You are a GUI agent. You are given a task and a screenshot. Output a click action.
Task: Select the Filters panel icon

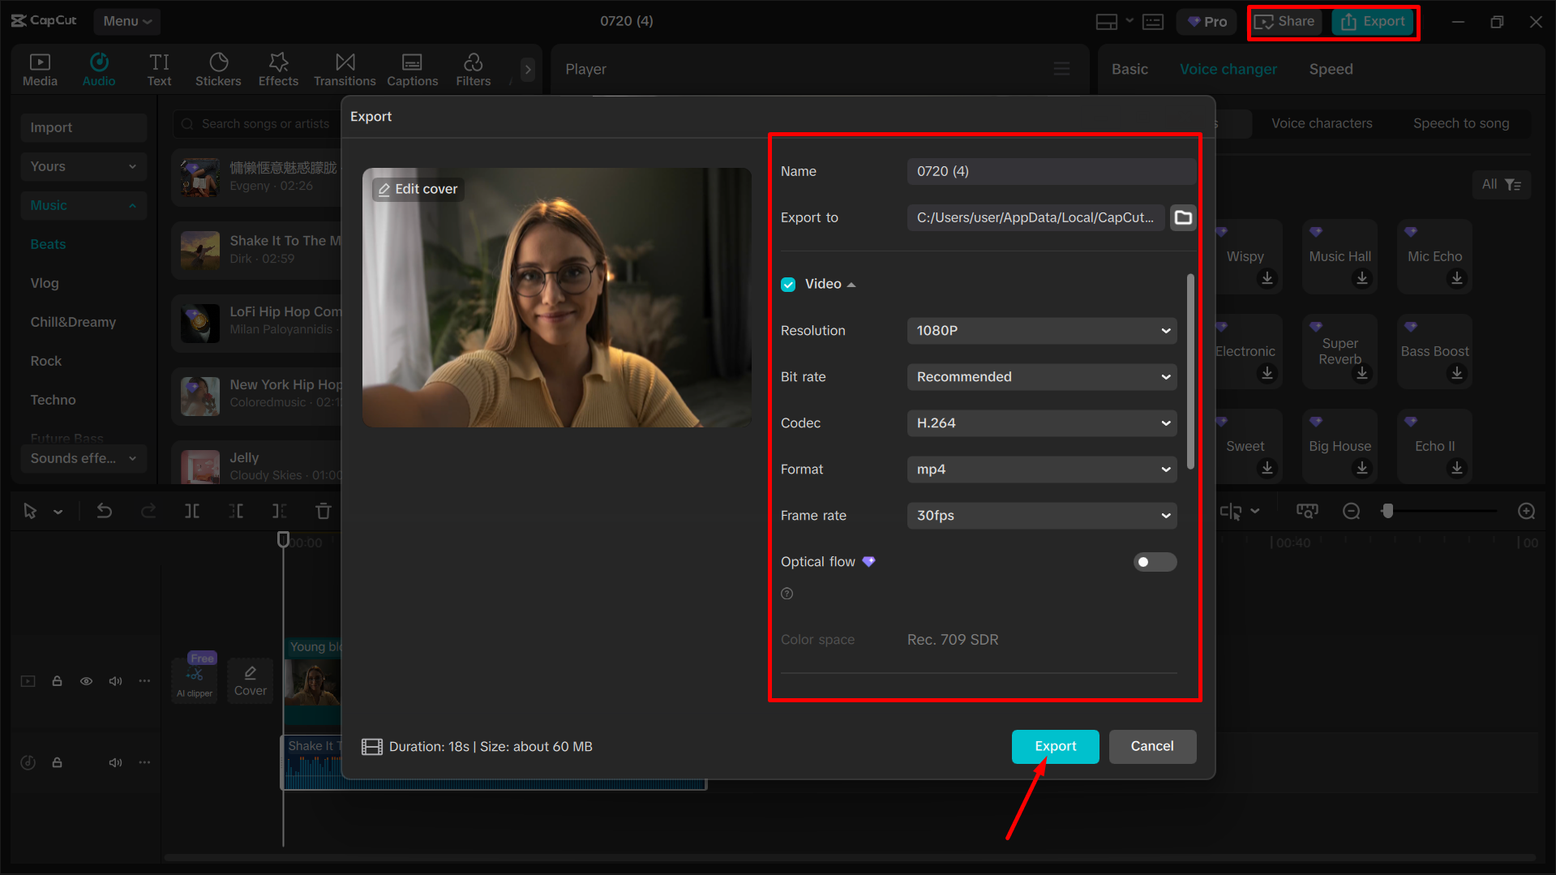[473, 69]
